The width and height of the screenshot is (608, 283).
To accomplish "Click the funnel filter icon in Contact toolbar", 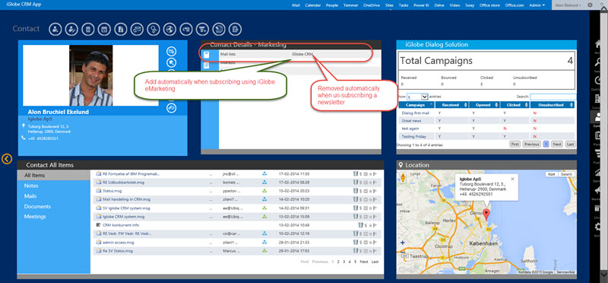I will click(202, 29).
